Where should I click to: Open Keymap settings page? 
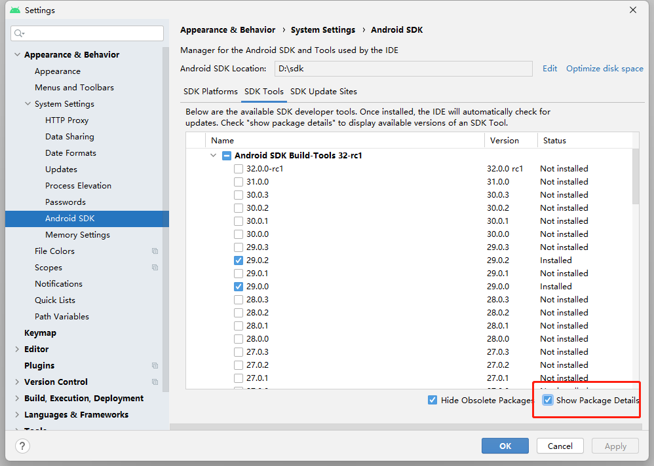(40, 333)
